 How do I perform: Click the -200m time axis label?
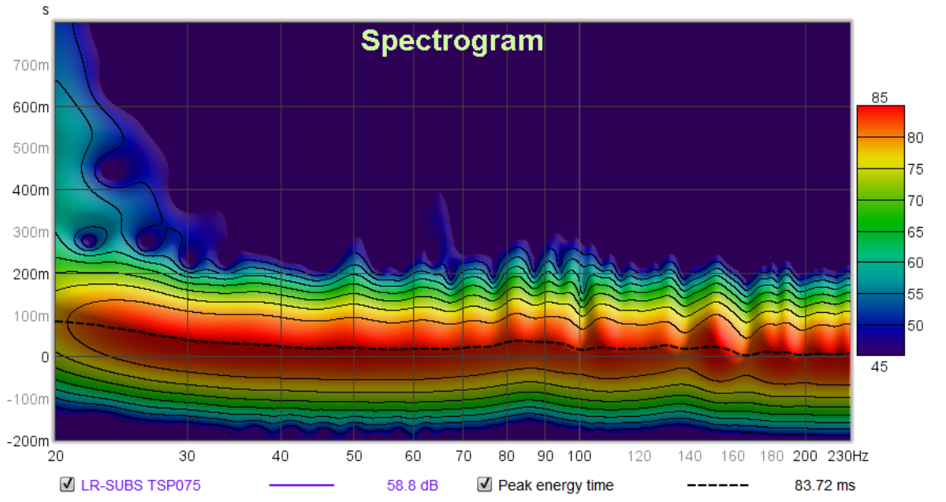[x=28, y=441]
